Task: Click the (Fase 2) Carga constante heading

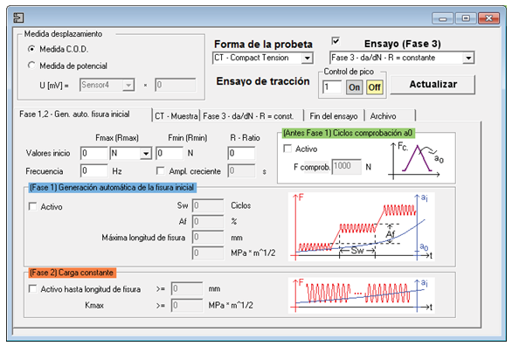Action: click(x=72, y=273)
